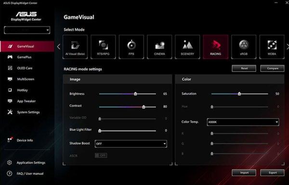Expand the Shadow Boost dropdown
The width and height of the screenshot is (289, 185).
(x=131, y=144)
